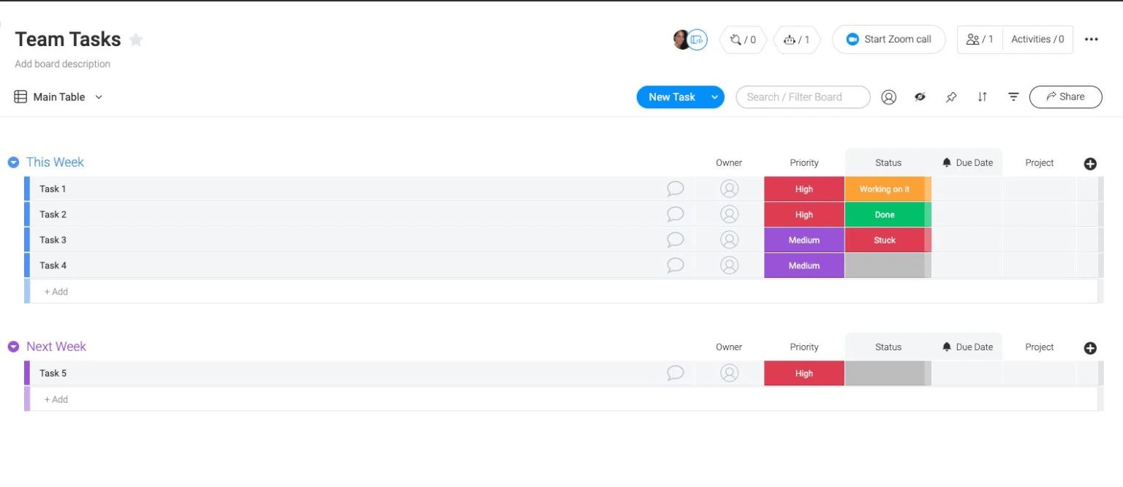Screen dimensions: 1123x487
Task: Add a new column to This Week
Action: (x=1090, y=163)
